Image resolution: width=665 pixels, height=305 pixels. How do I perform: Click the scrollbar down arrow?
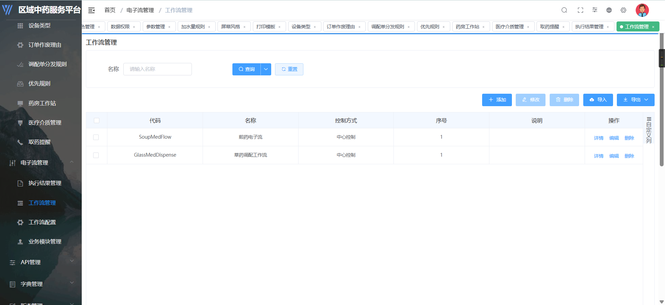coord(662,302)
